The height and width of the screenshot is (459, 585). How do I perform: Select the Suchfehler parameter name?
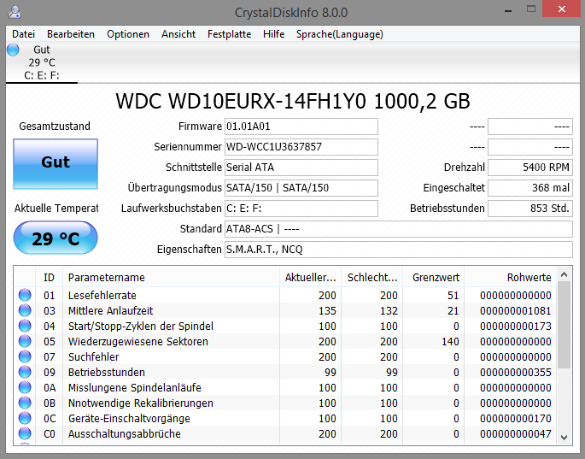[x=93, y=357]
